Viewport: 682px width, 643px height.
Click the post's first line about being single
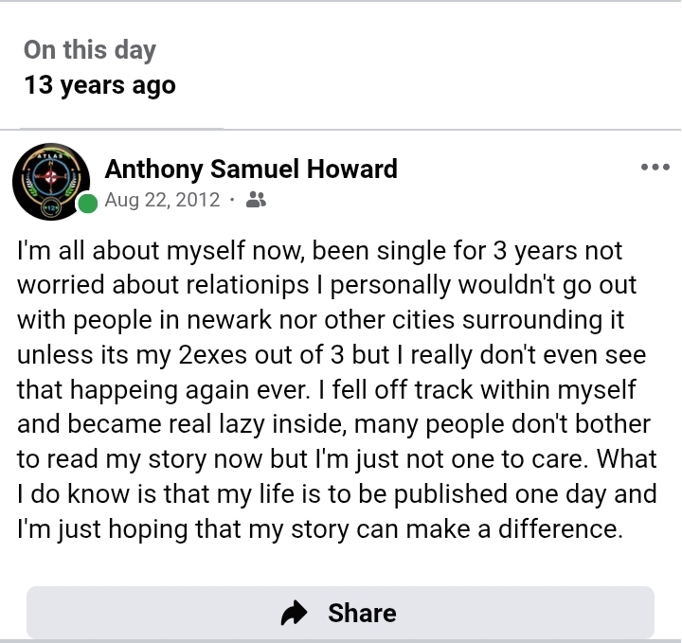pyautogui.click(x=320, y=252)
